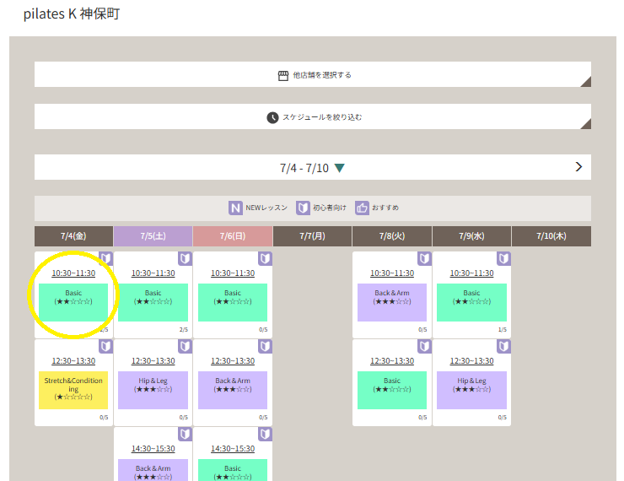Click beginner badge on 7/8 Back&Arm lesson
This screenshot has height=481, width=624.
424,258
